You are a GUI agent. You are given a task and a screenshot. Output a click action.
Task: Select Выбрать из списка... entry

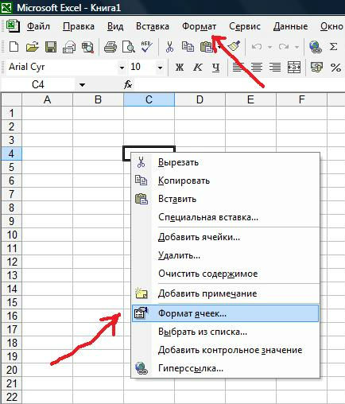coord(225,332)
